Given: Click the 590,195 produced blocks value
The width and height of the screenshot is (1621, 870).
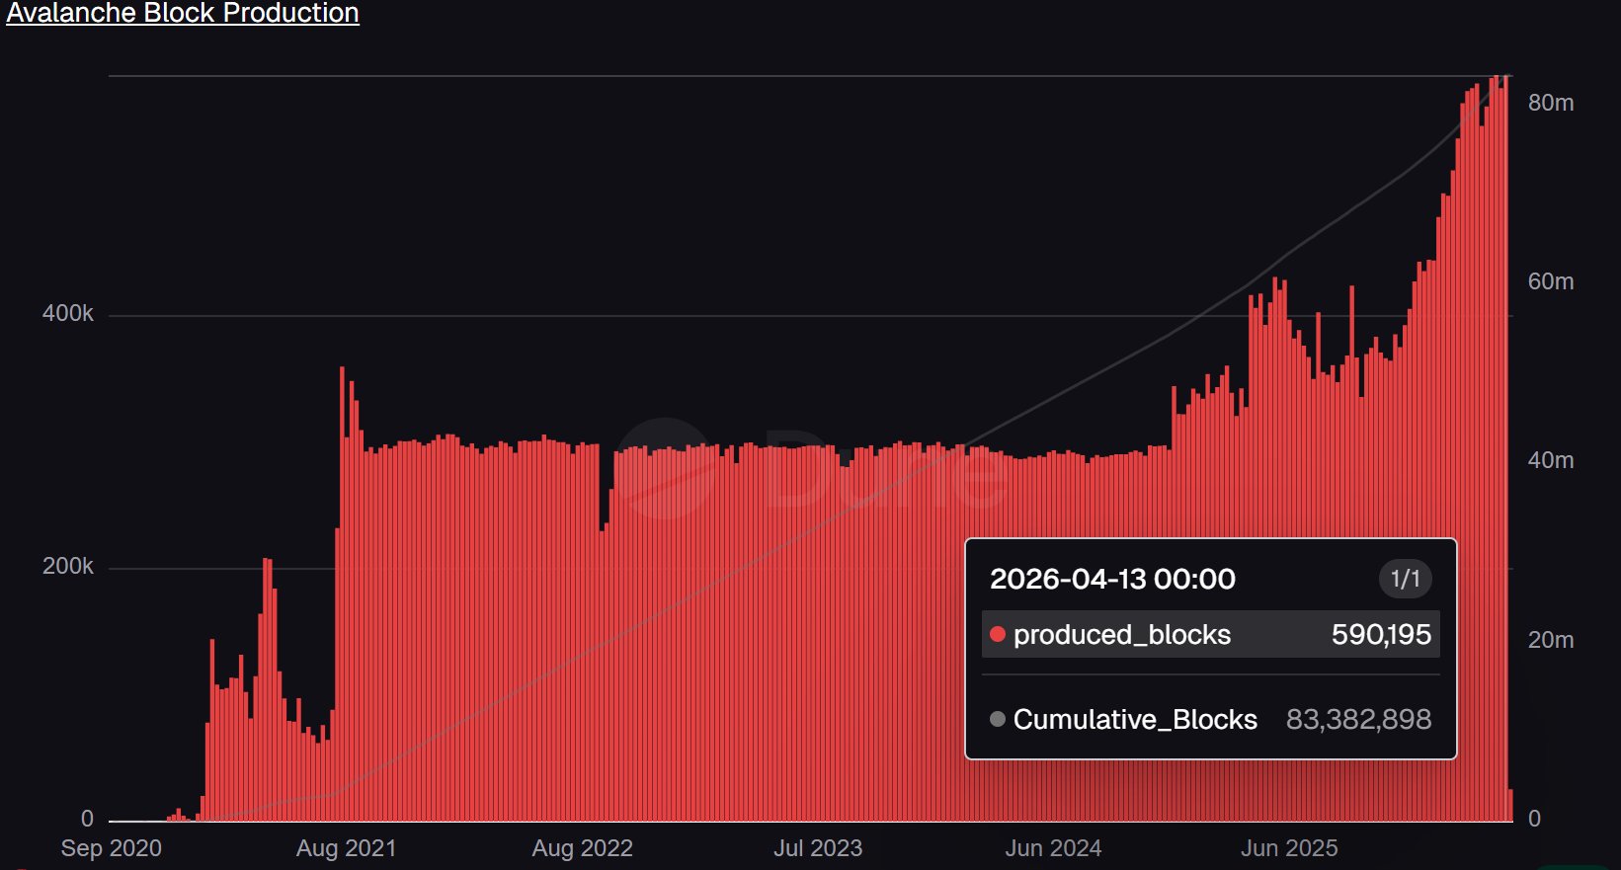Looking at the screenshot, I should [x=1381, y=634].
